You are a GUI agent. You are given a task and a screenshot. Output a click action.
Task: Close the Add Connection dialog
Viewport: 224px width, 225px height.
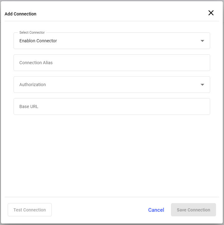211,13
